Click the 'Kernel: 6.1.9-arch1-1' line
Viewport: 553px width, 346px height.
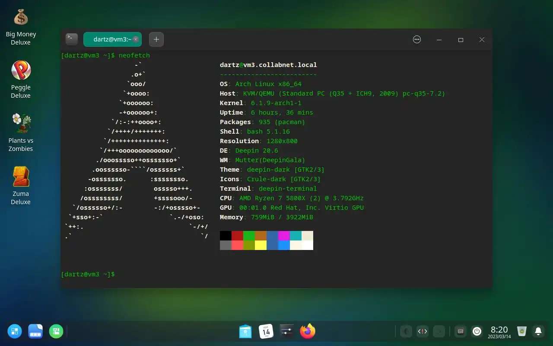(261, 103)
